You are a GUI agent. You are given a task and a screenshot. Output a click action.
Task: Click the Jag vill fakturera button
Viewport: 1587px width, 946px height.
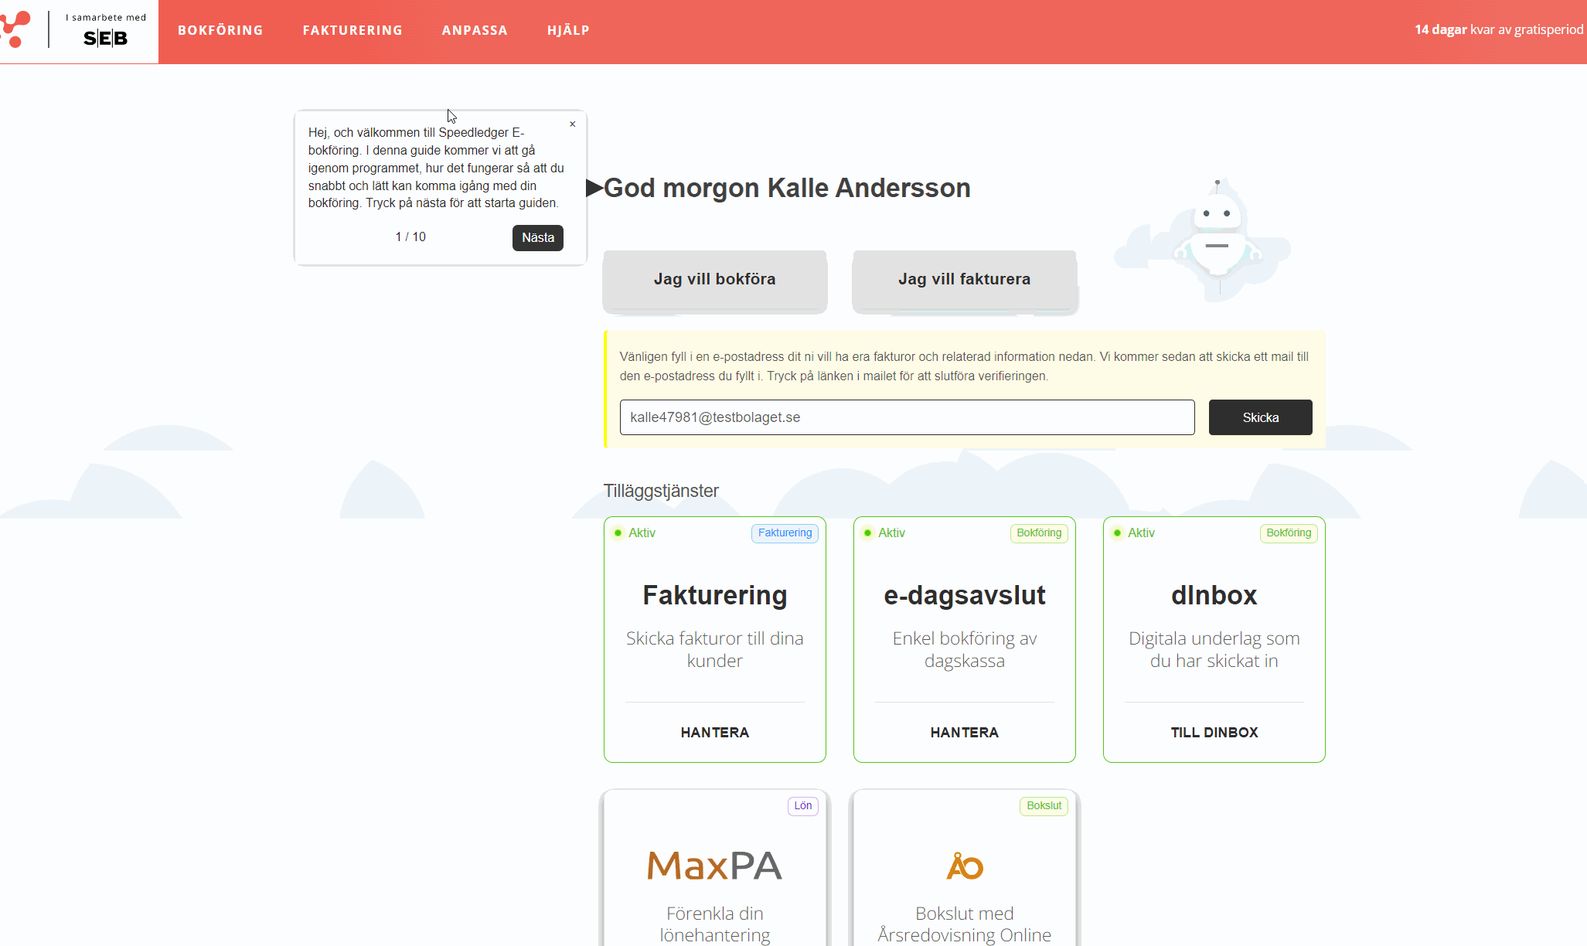(965, 280)
